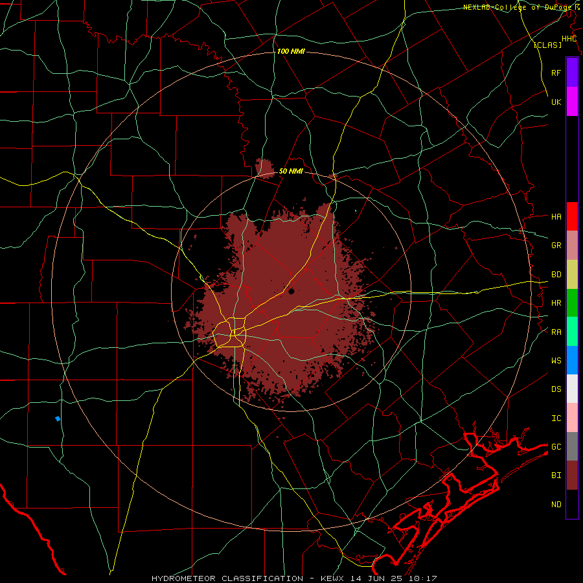Click the isolated dark red echo blob above the 50 NMI ring
The image size is (583, 583).
tap(264, 168)
